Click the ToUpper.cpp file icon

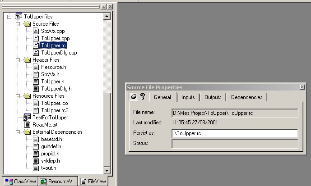[x=36, y=38]
